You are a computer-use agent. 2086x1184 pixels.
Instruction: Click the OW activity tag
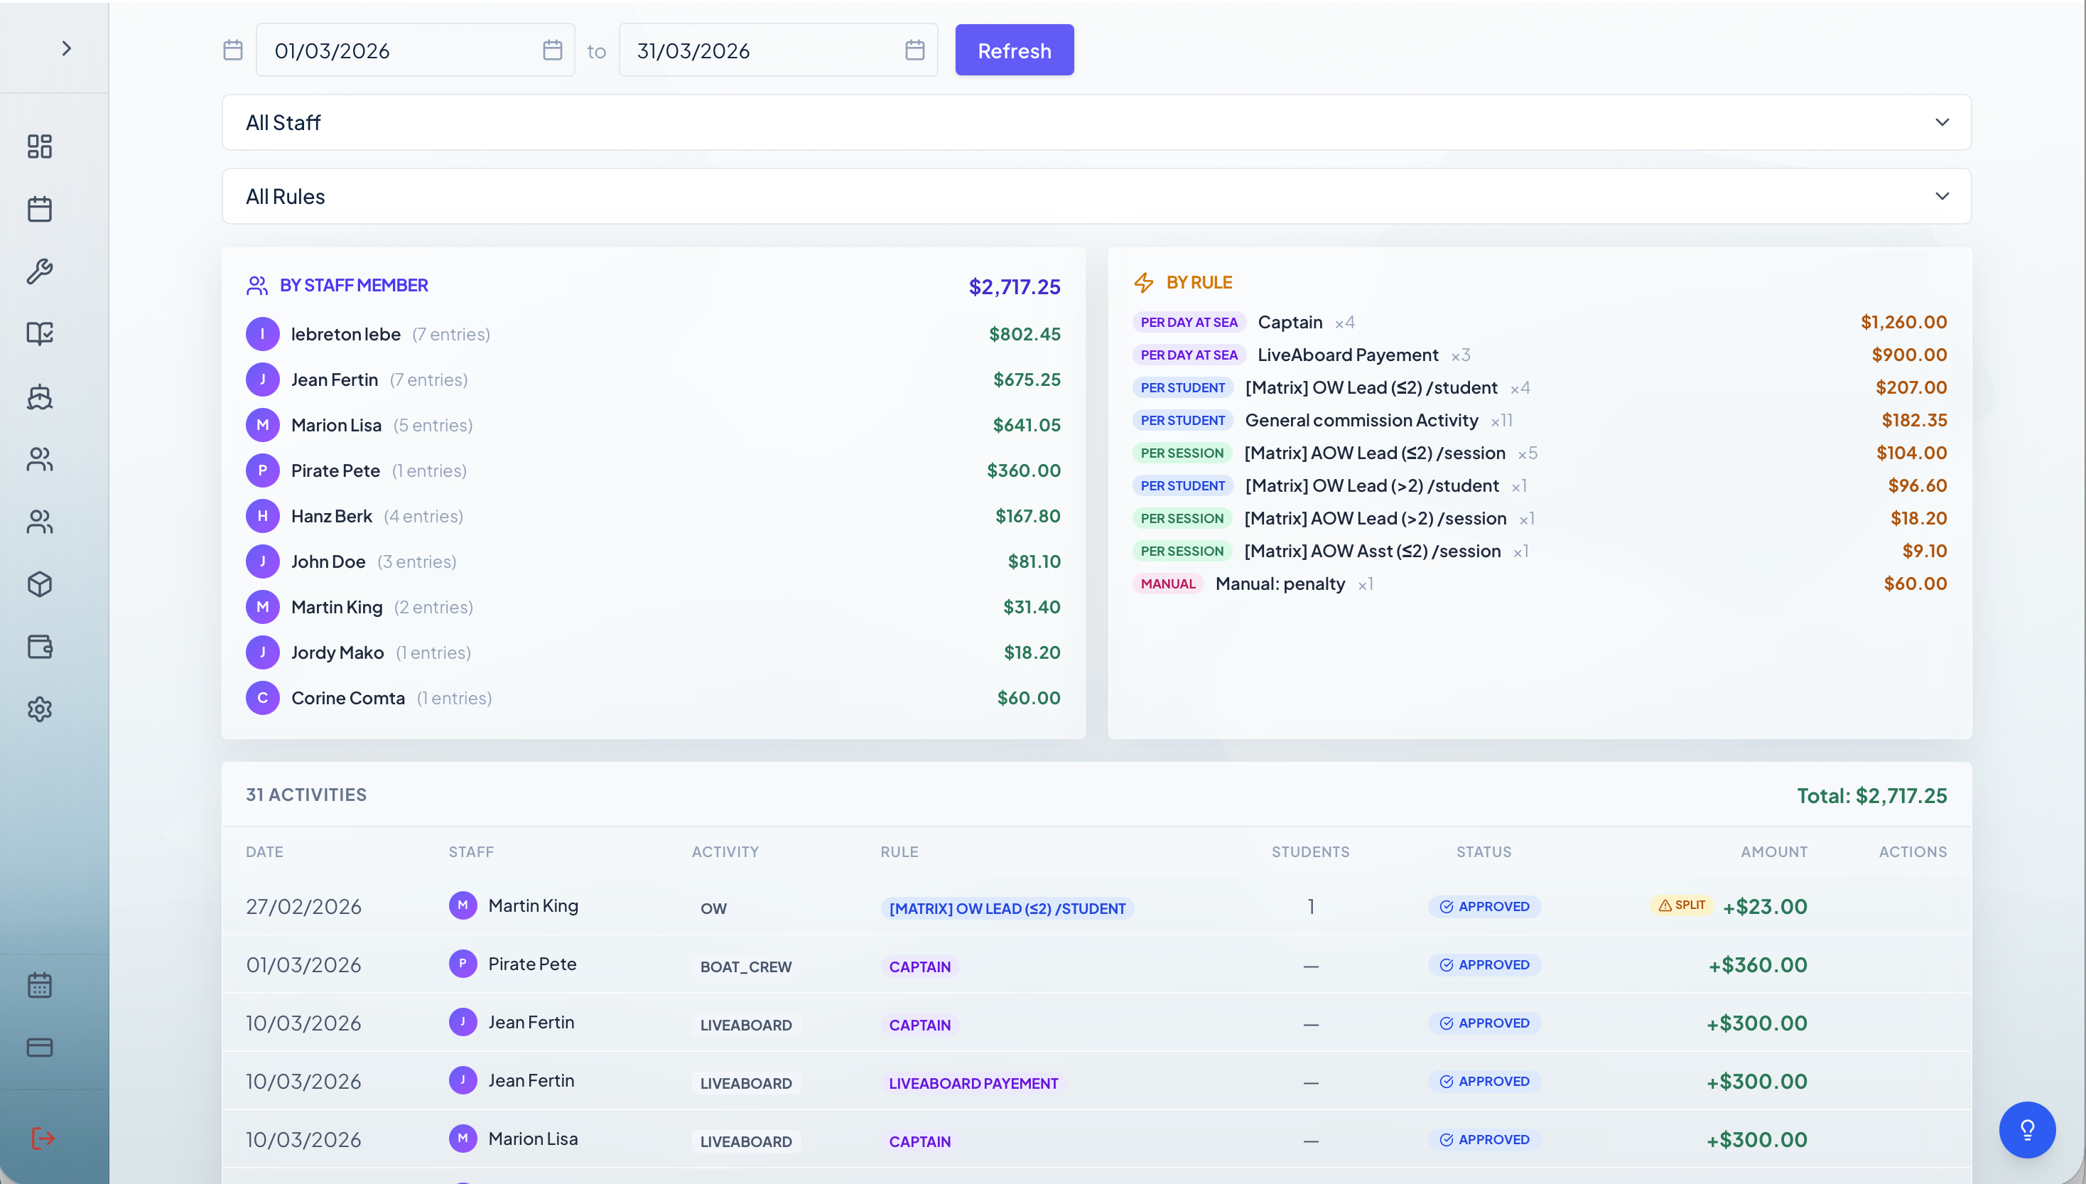pos(714,908)
